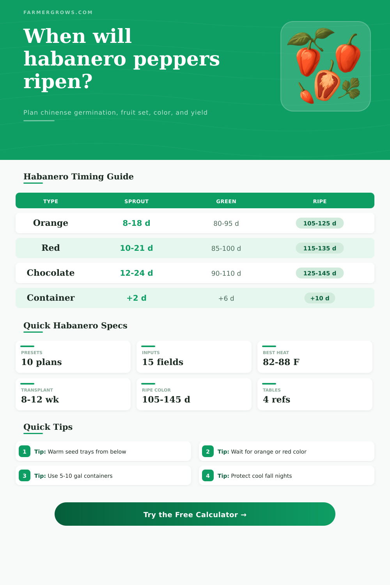Click the RIPE column header

pos(320,201)
